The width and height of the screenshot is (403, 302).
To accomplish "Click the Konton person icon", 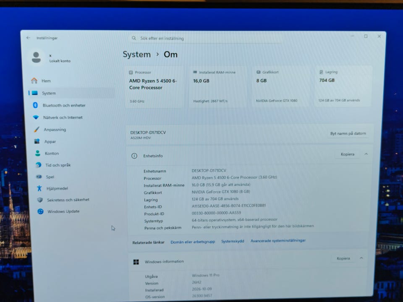I will (x=38, y=154).
